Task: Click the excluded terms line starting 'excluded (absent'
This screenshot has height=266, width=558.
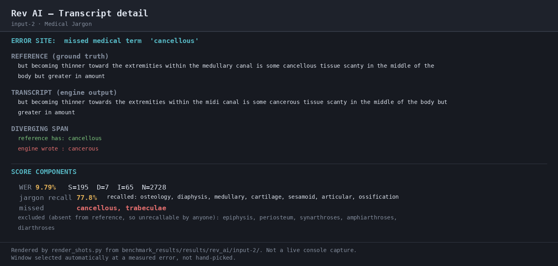Action: (x=207, y=218)
